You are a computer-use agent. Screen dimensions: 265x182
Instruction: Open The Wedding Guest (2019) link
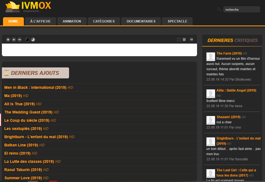tap(29, 112)
